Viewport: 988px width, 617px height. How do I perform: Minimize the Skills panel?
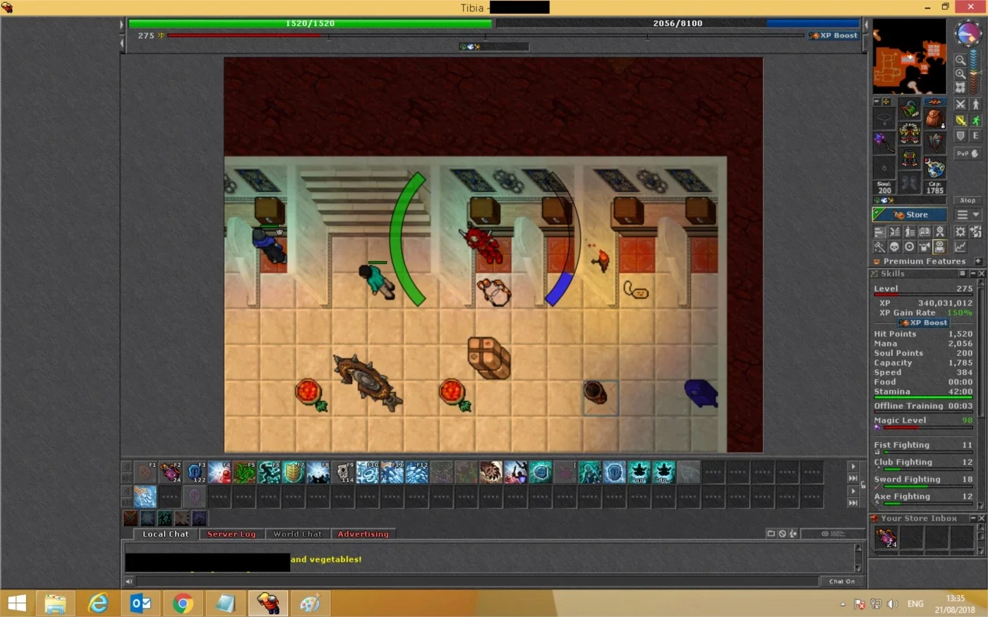[x=973, y=274]
